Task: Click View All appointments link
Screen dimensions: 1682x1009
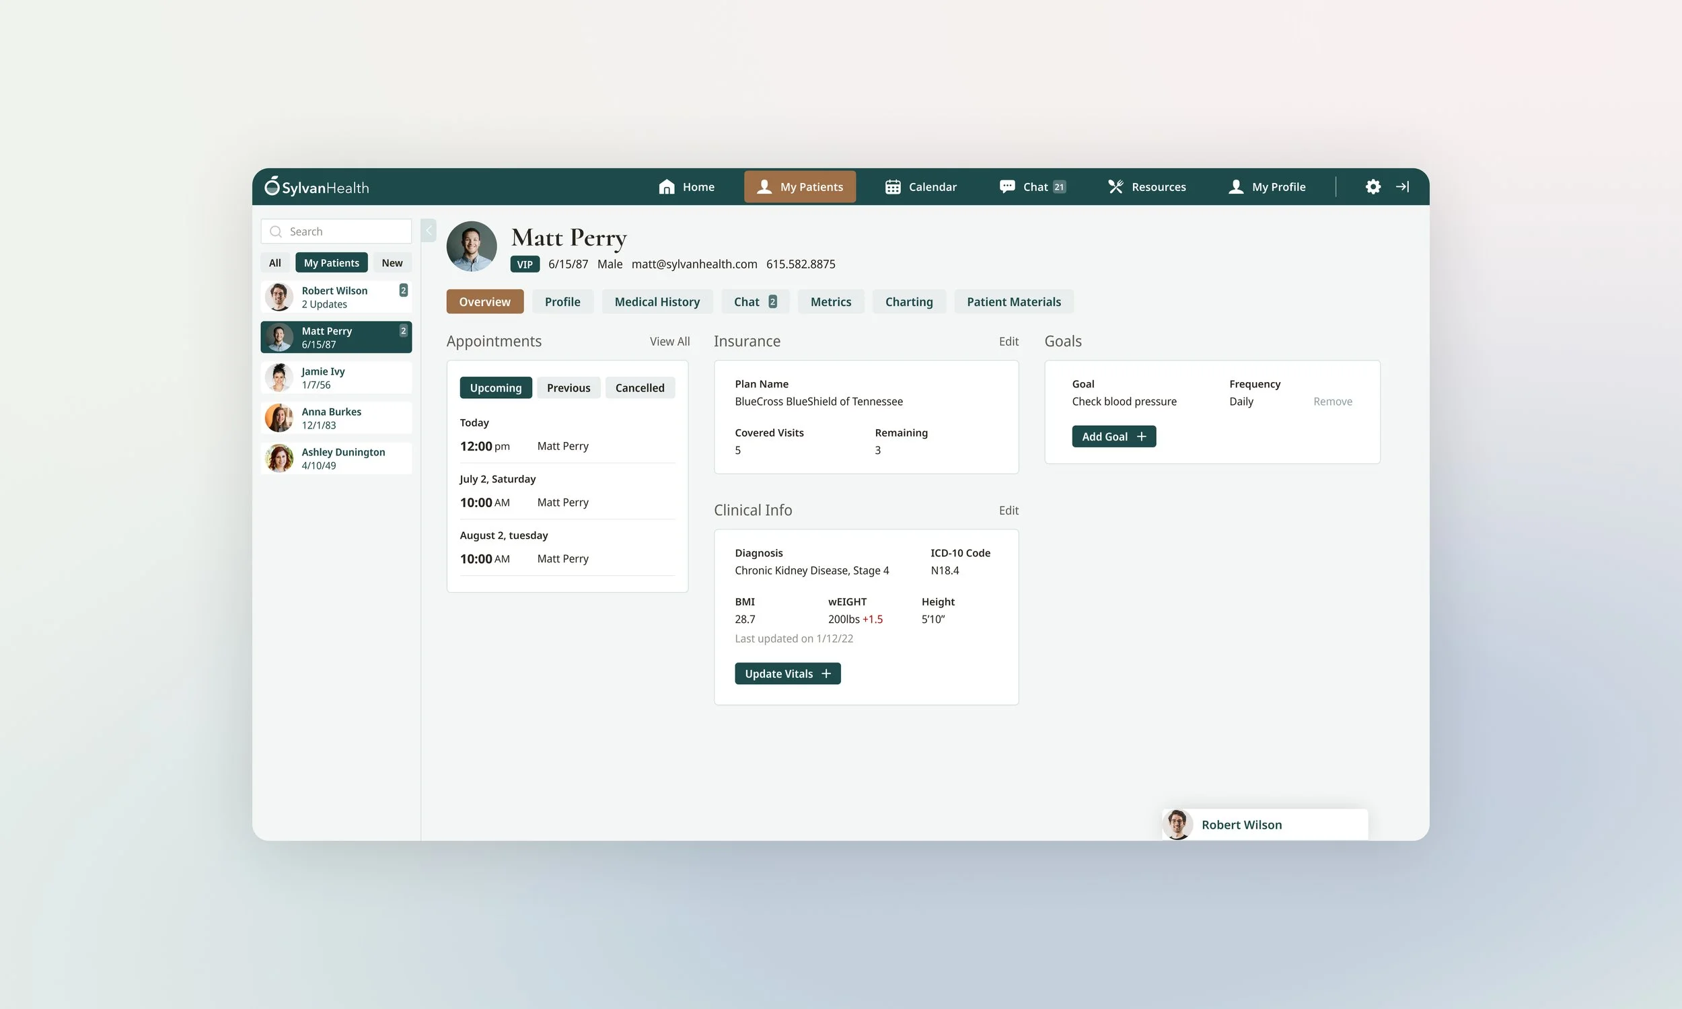Action: point(669,341)
